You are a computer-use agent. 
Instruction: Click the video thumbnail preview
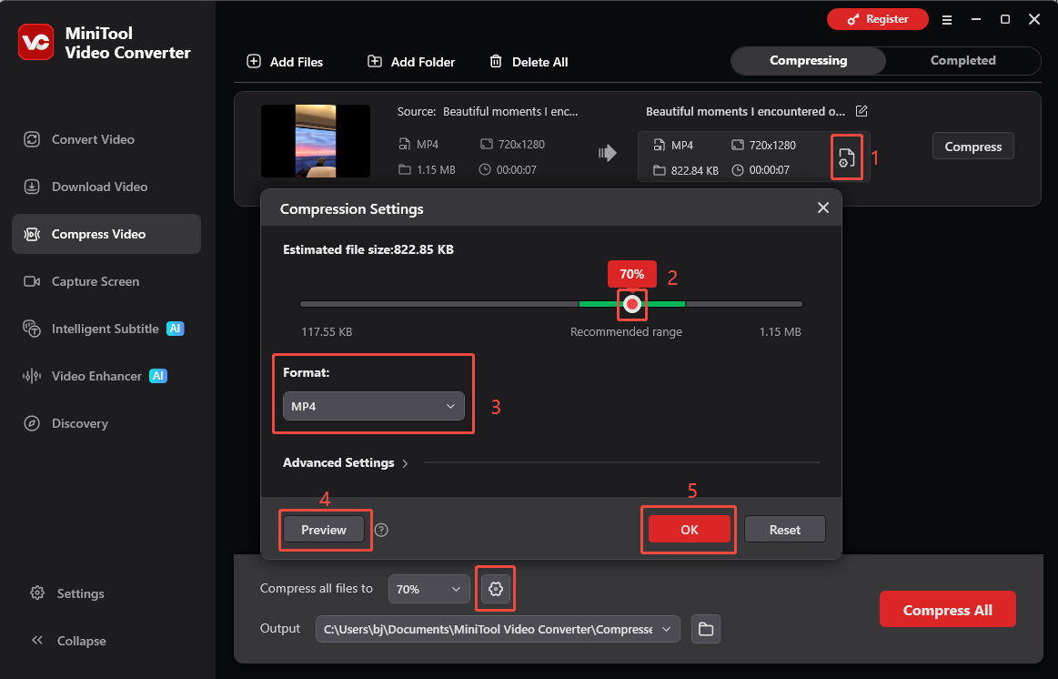pos(315,141)
